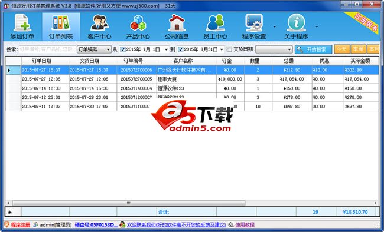Click the 今天 (Today) filter button
384x232 pixels.
point(342,49)
